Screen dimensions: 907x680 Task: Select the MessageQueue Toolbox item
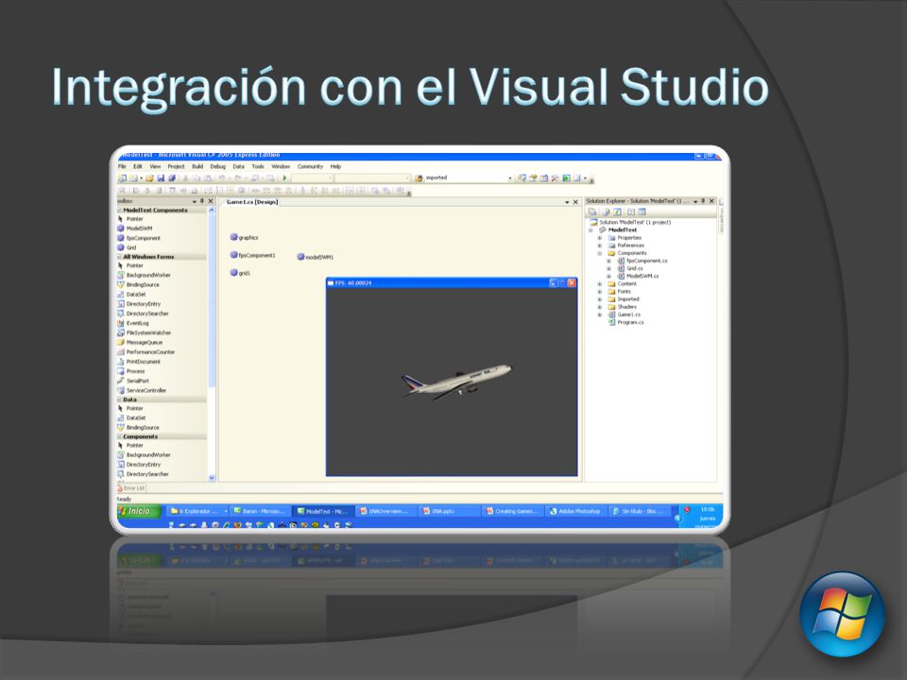[140, 342]
